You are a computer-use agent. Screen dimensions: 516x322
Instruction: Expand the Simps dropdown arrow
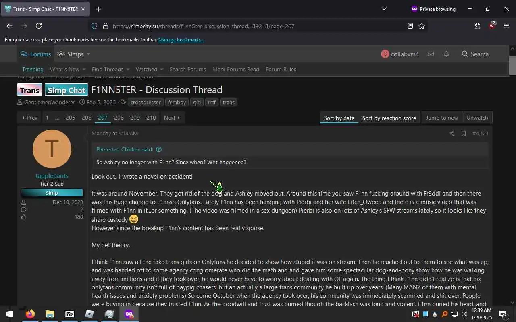[x=88, y=54]
